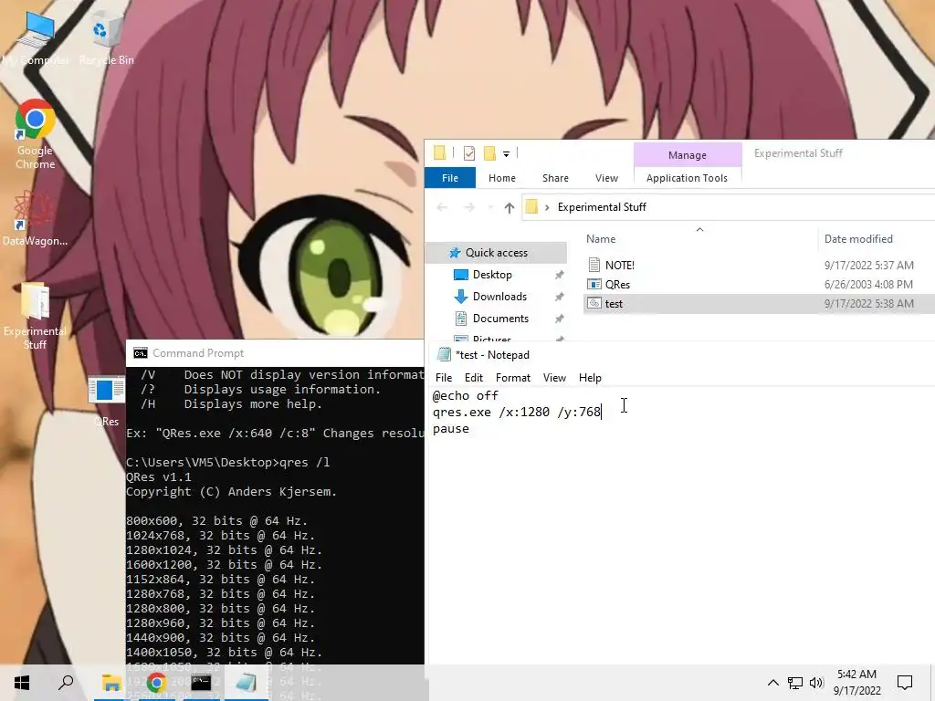Image resolution: width=935 pixels, height=701 pixels.
Task: Switch to Command Prompt on the taskbar
Action: point(201,683)
